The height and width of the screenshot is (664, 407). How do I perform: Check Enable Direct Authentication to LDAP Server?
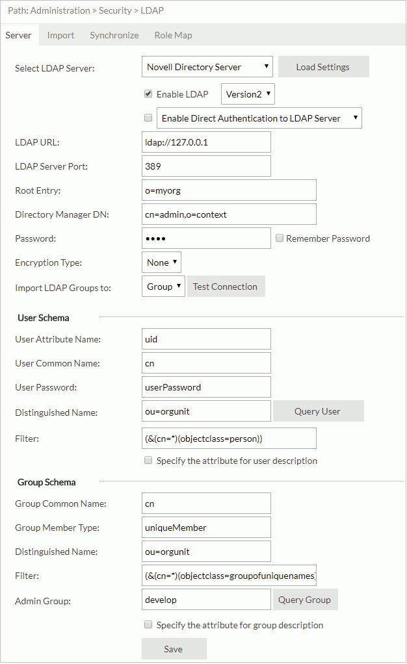pyautogui.click(x=148, y=118)
